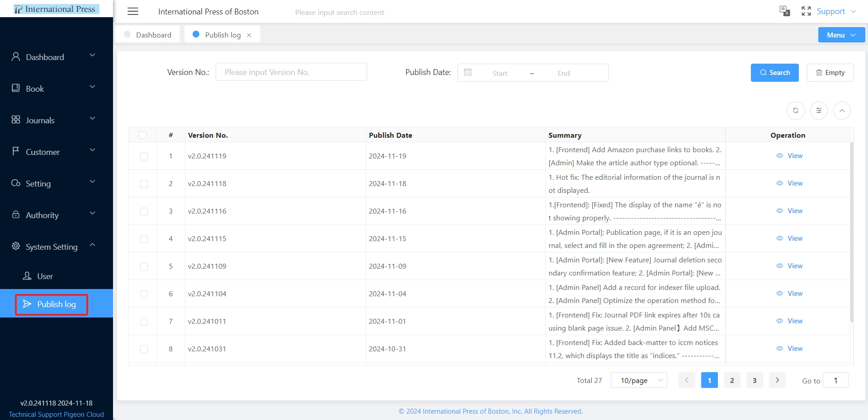Toggle the select-all header checkbox
This screenshot has width=868, height=420.
tap(143, 135)
